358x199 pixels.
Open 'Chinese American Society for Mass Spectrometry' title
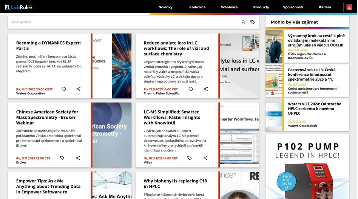47,117
